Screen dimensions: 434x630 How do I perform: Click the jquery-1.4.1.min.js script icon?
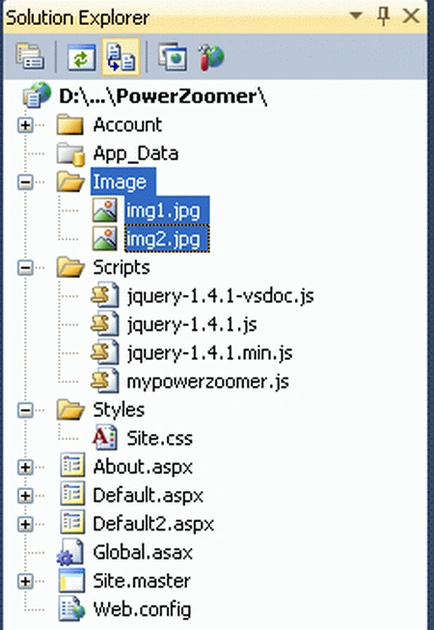[x=105, y=353]
